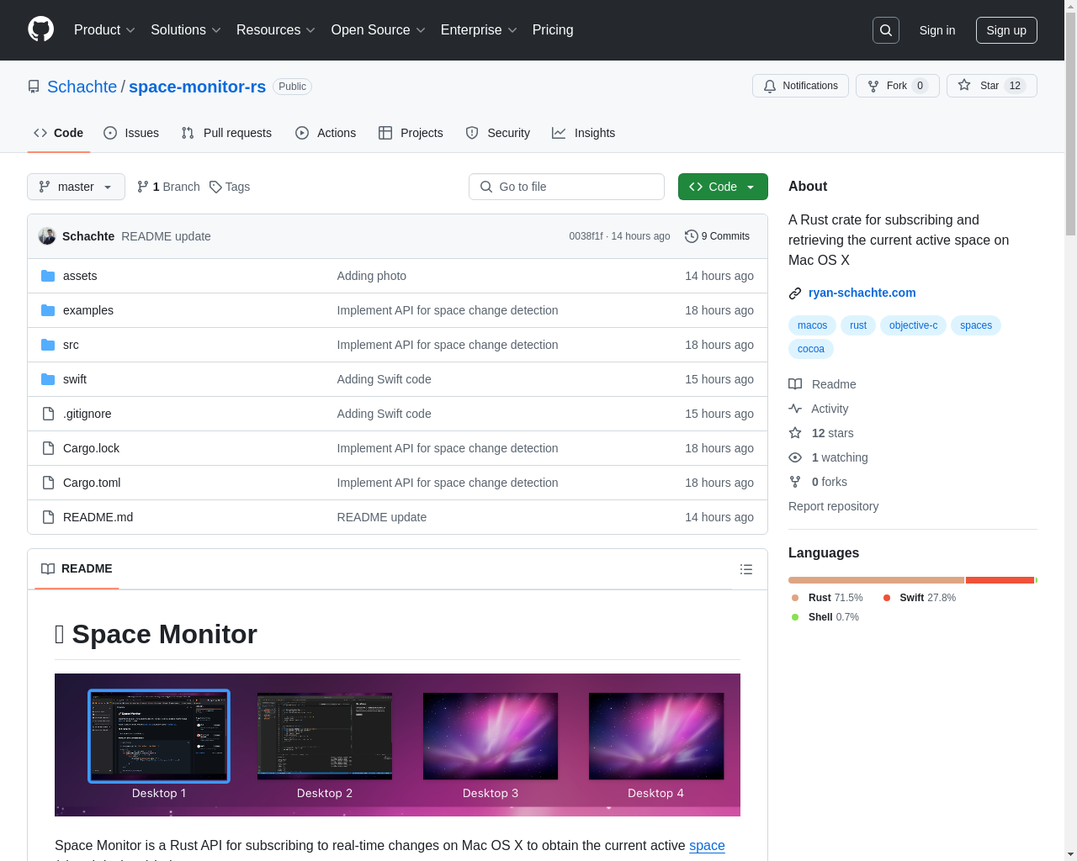
Task: Click the cocoa topic tag
Action: coord(811,349)
